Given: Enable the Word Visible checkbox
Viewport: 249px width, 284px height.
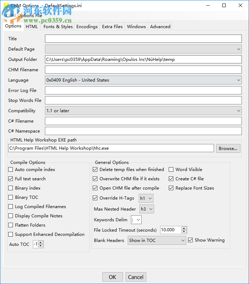Looking at the screenshot, I should point(171,170).
